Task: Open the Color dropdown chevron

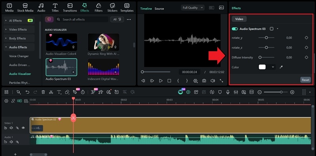Action: coord(273,67)
